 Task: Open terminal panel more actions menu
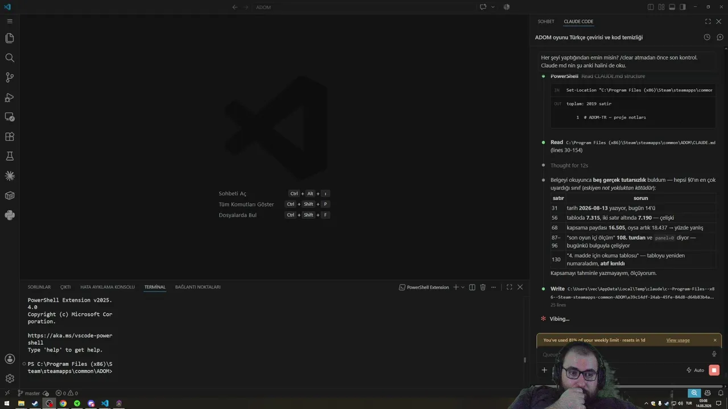tap(494, 287)
